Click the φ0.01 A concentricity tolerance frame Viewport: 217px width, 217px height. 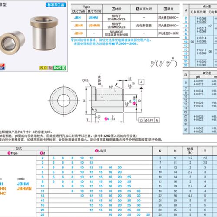pyautogui.click(x=149, y=120)
